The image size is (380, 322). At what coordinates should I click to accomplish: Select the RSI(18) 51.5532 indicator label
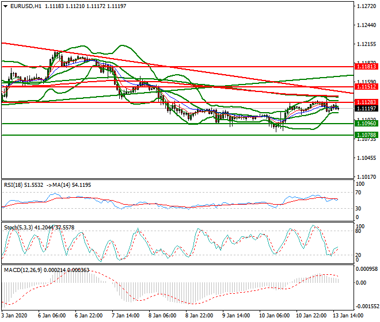24,185
